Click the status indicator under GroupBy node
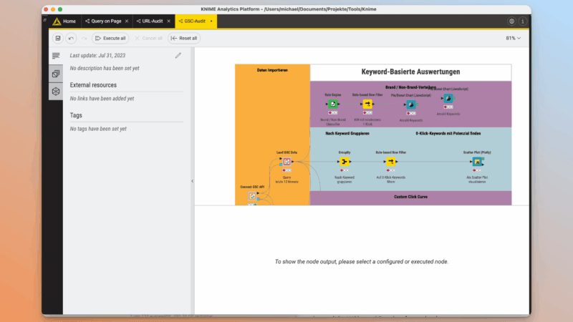Screen dimensions: 573x322 tap(345, 170)
